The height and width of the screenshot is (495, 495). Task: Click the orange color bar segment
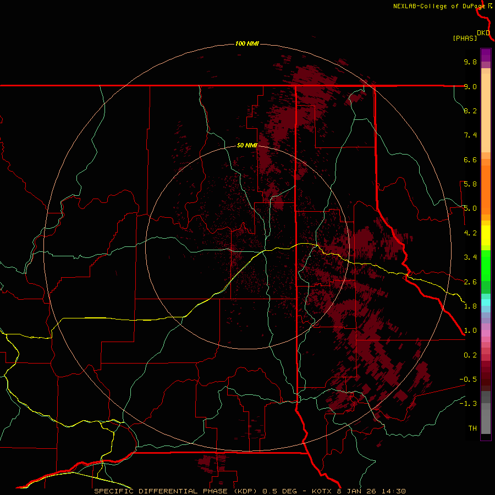pyautogui.click(x=486, y=190)
